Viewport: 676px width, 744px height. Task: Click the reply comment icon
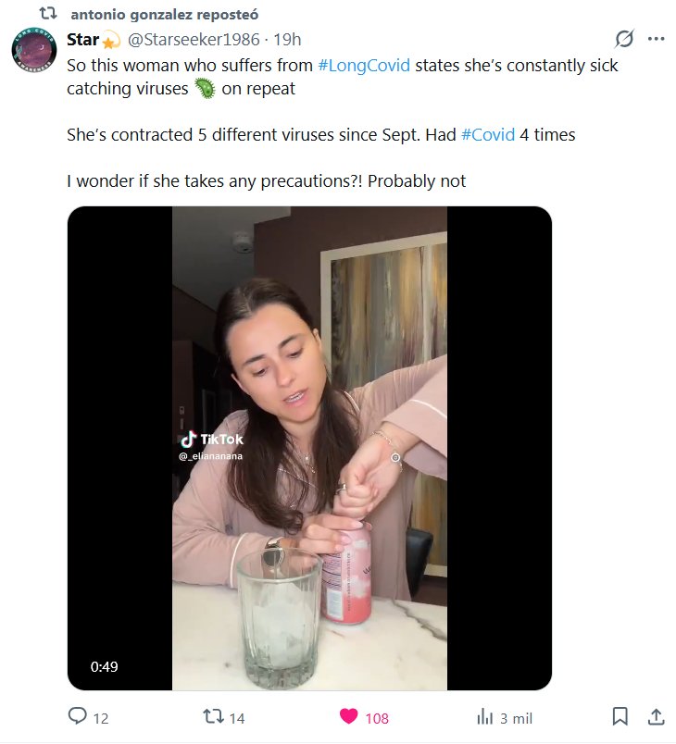click(x=78, y=717)
